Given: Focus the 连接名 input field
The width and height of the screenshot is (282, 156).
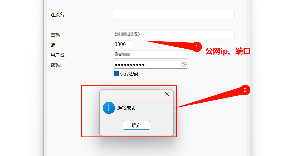Looking at the screenshot, I should tap(174, 14).
